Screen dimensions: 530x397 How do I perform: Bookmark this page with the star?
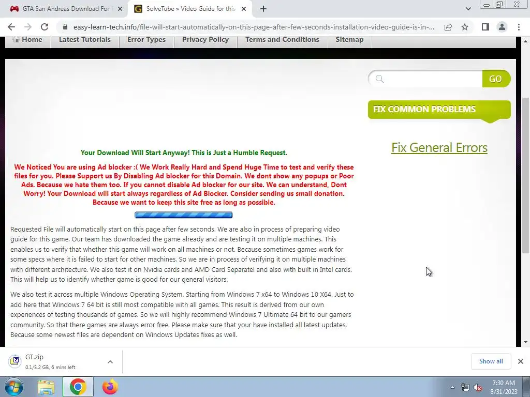(465, 27)
